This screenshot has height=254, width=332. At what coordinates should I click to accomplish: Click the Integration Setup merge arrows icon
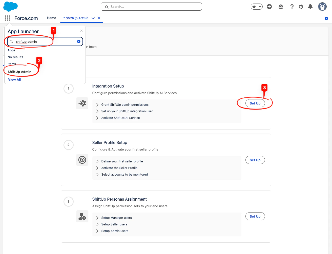82,103
